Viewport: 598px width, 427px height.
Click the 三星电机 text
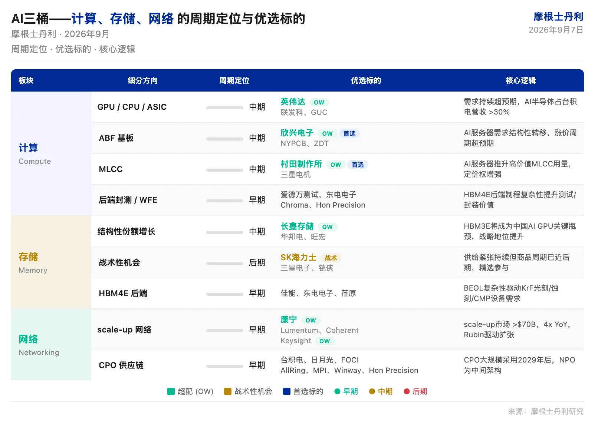[x=296, y=175]
